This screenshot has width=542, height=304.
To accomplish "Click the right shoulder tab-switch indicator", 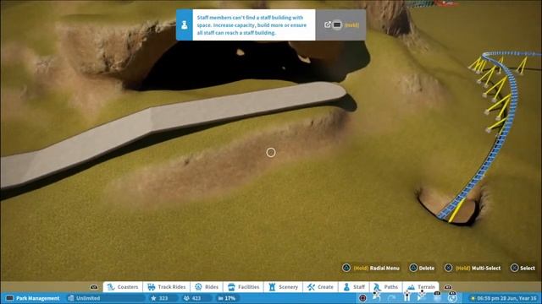I will pyautogui.click(x=448, y=287).
